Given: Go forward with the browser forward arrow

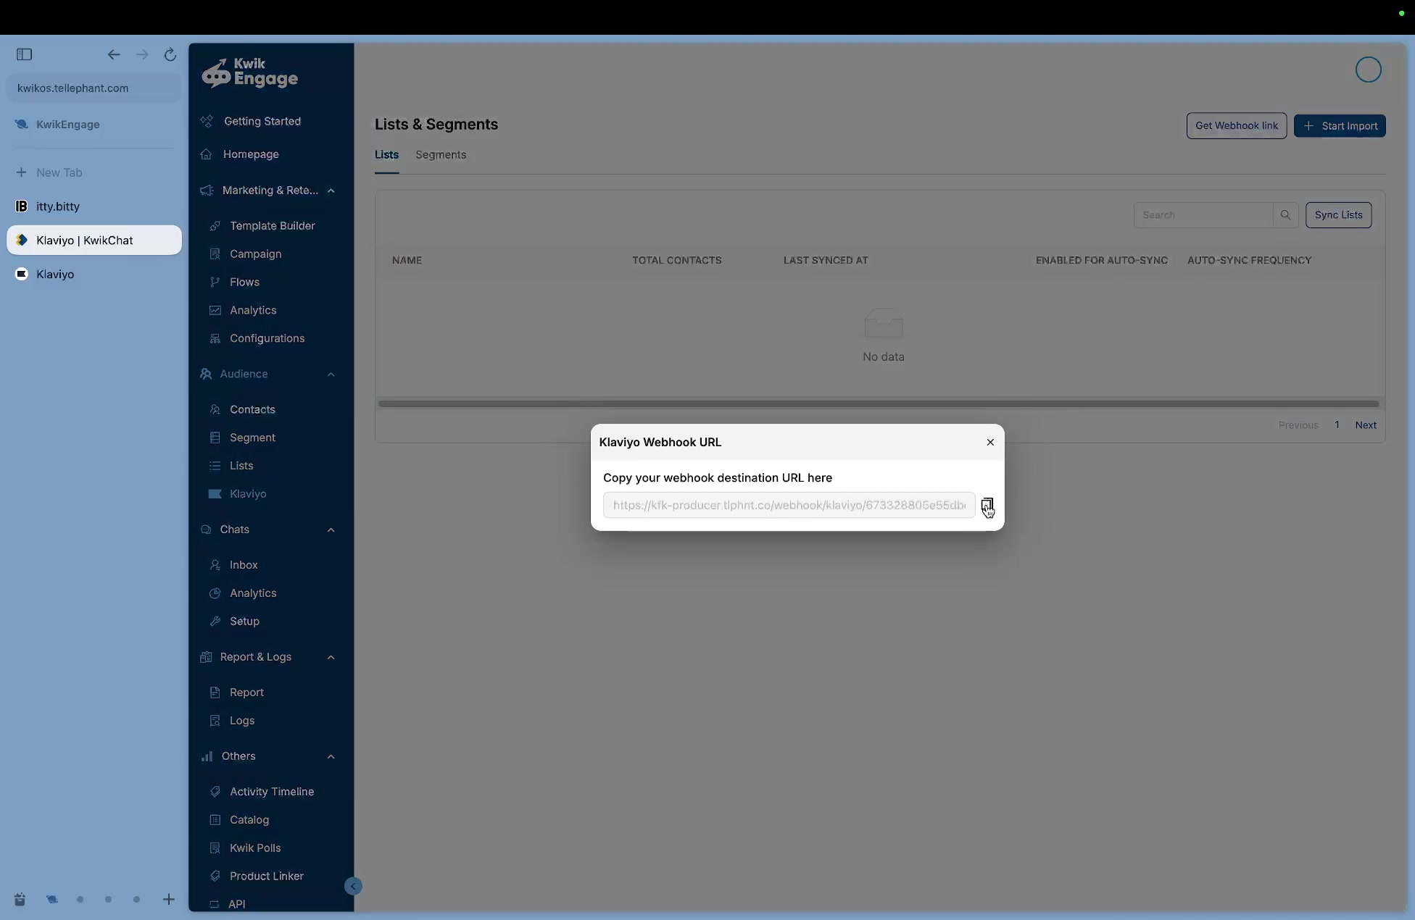Looking at the screenshot, I should pos(142,54).
